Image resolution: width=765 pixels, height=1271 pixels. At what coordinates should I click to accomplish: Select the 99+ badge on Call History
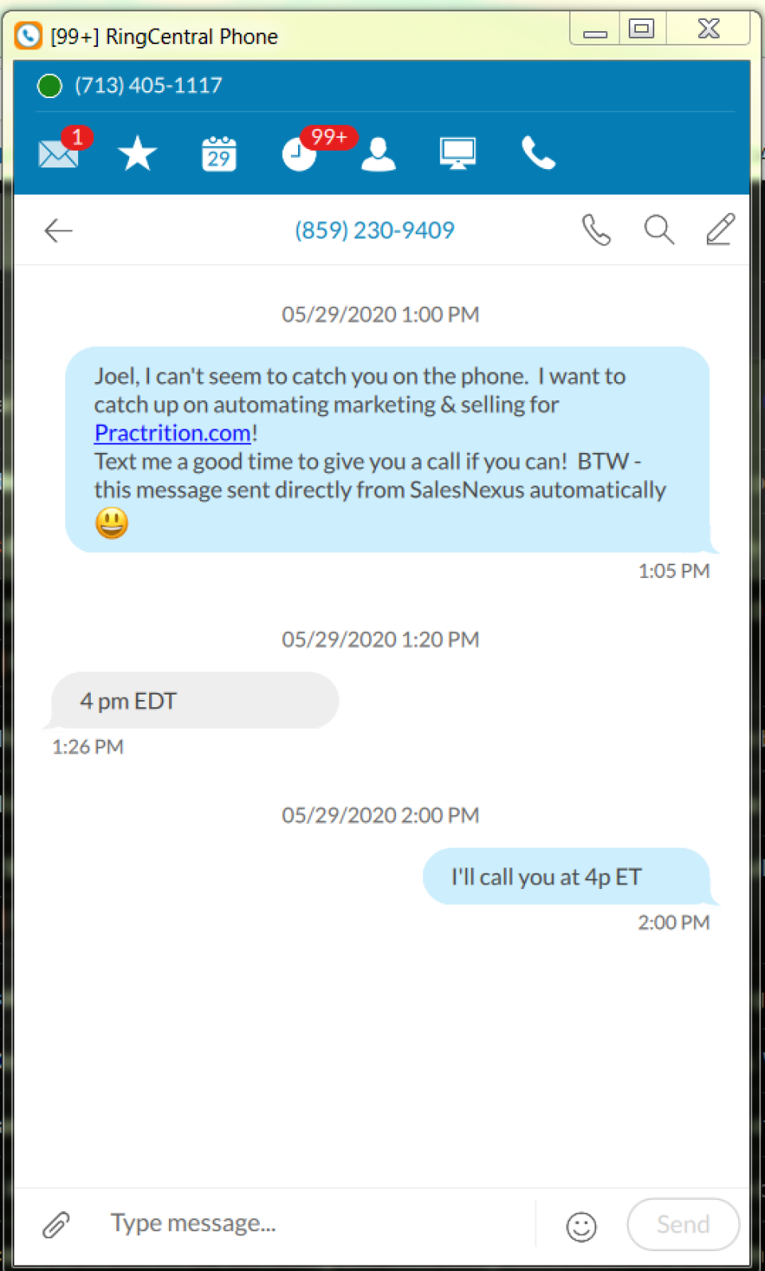329,136
